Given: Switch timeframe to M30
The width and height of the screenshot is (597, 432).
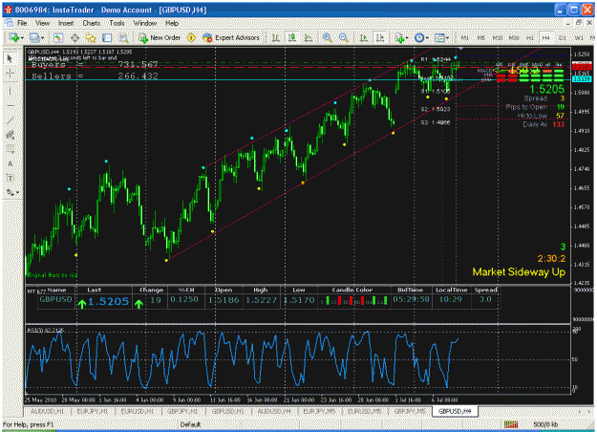Looking at the screenshot, I should coord(514,37).
